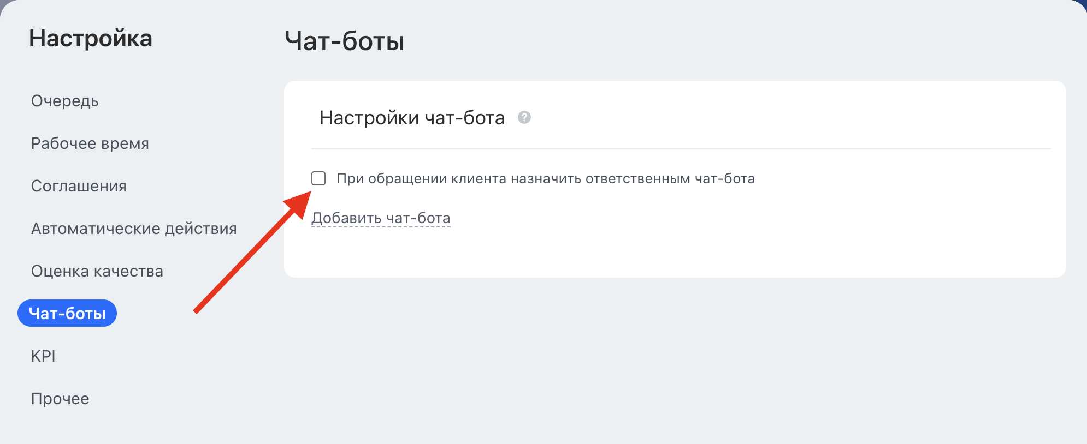1087x444 pixels.
Task: Open the 'KPI' settings section
Action: click(43, 356)
